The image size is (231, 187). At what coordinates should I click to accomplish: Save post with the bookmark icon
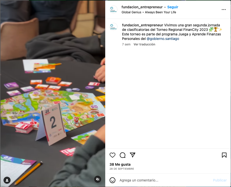[x=224, y=155]
